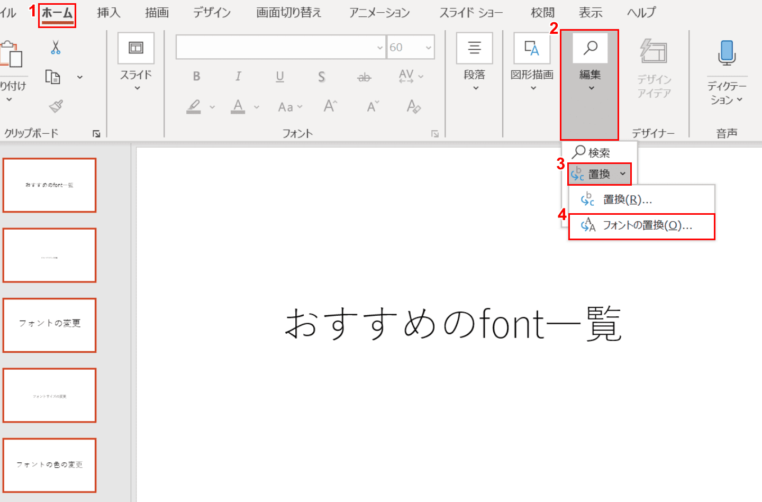Open the Copy options dropdown arrow
Viewport: 762px width, 502px height.
80,77
